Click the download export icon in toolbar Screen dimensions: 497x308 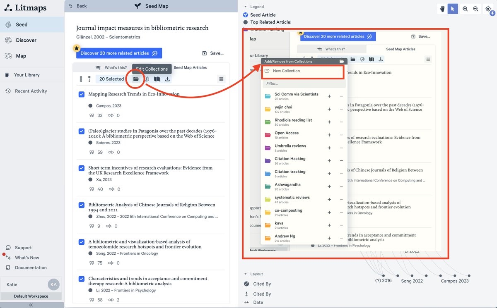click(167, 79)
